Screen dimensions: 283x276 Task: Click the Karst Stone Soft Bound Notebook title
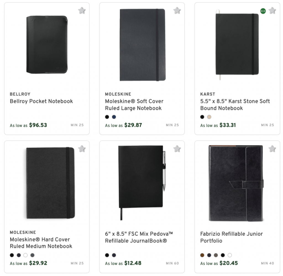235,105
